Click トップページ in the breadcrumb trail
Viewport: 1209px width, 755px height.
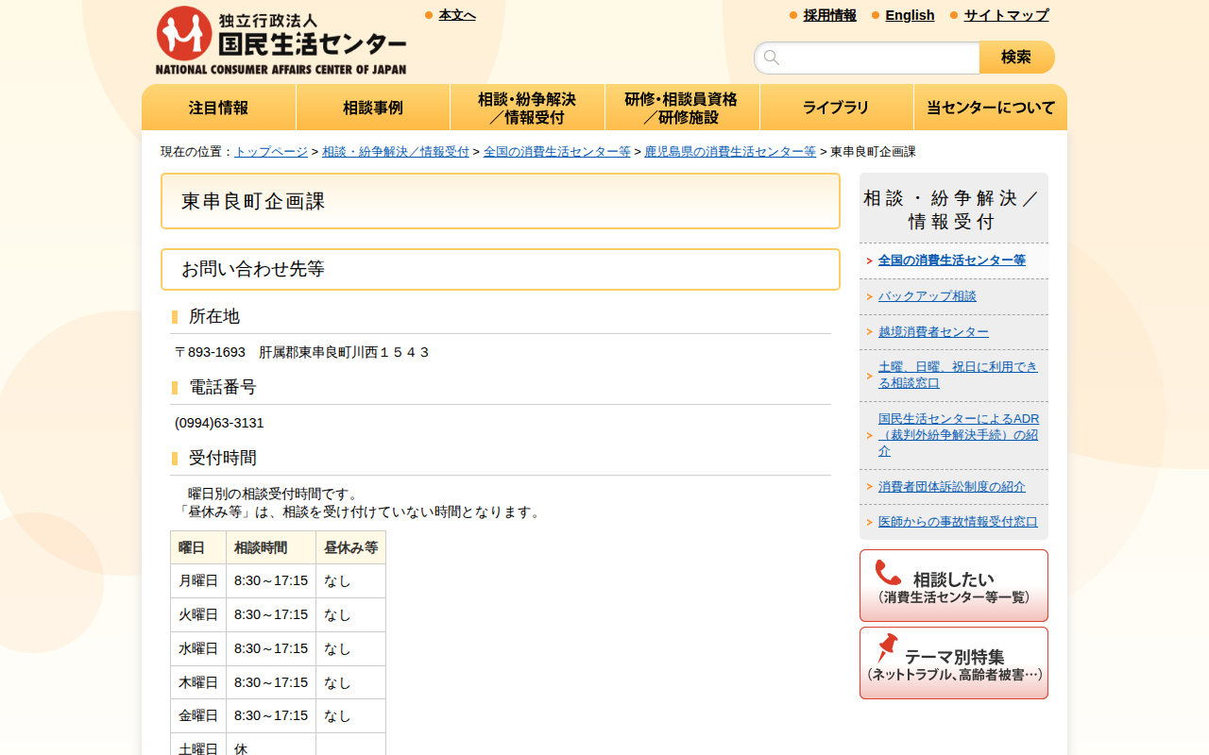pos(270,150)
